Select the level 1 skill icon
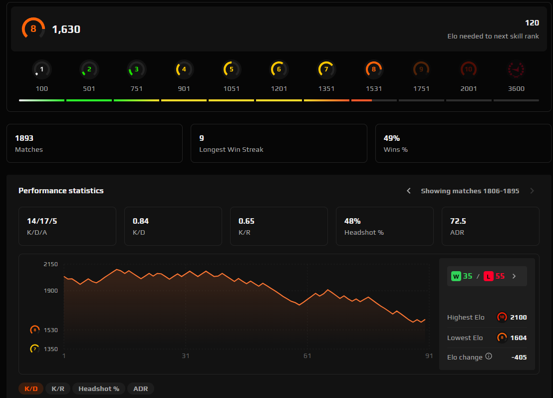This screenshot has width=553, height=398. pos(41,69)
